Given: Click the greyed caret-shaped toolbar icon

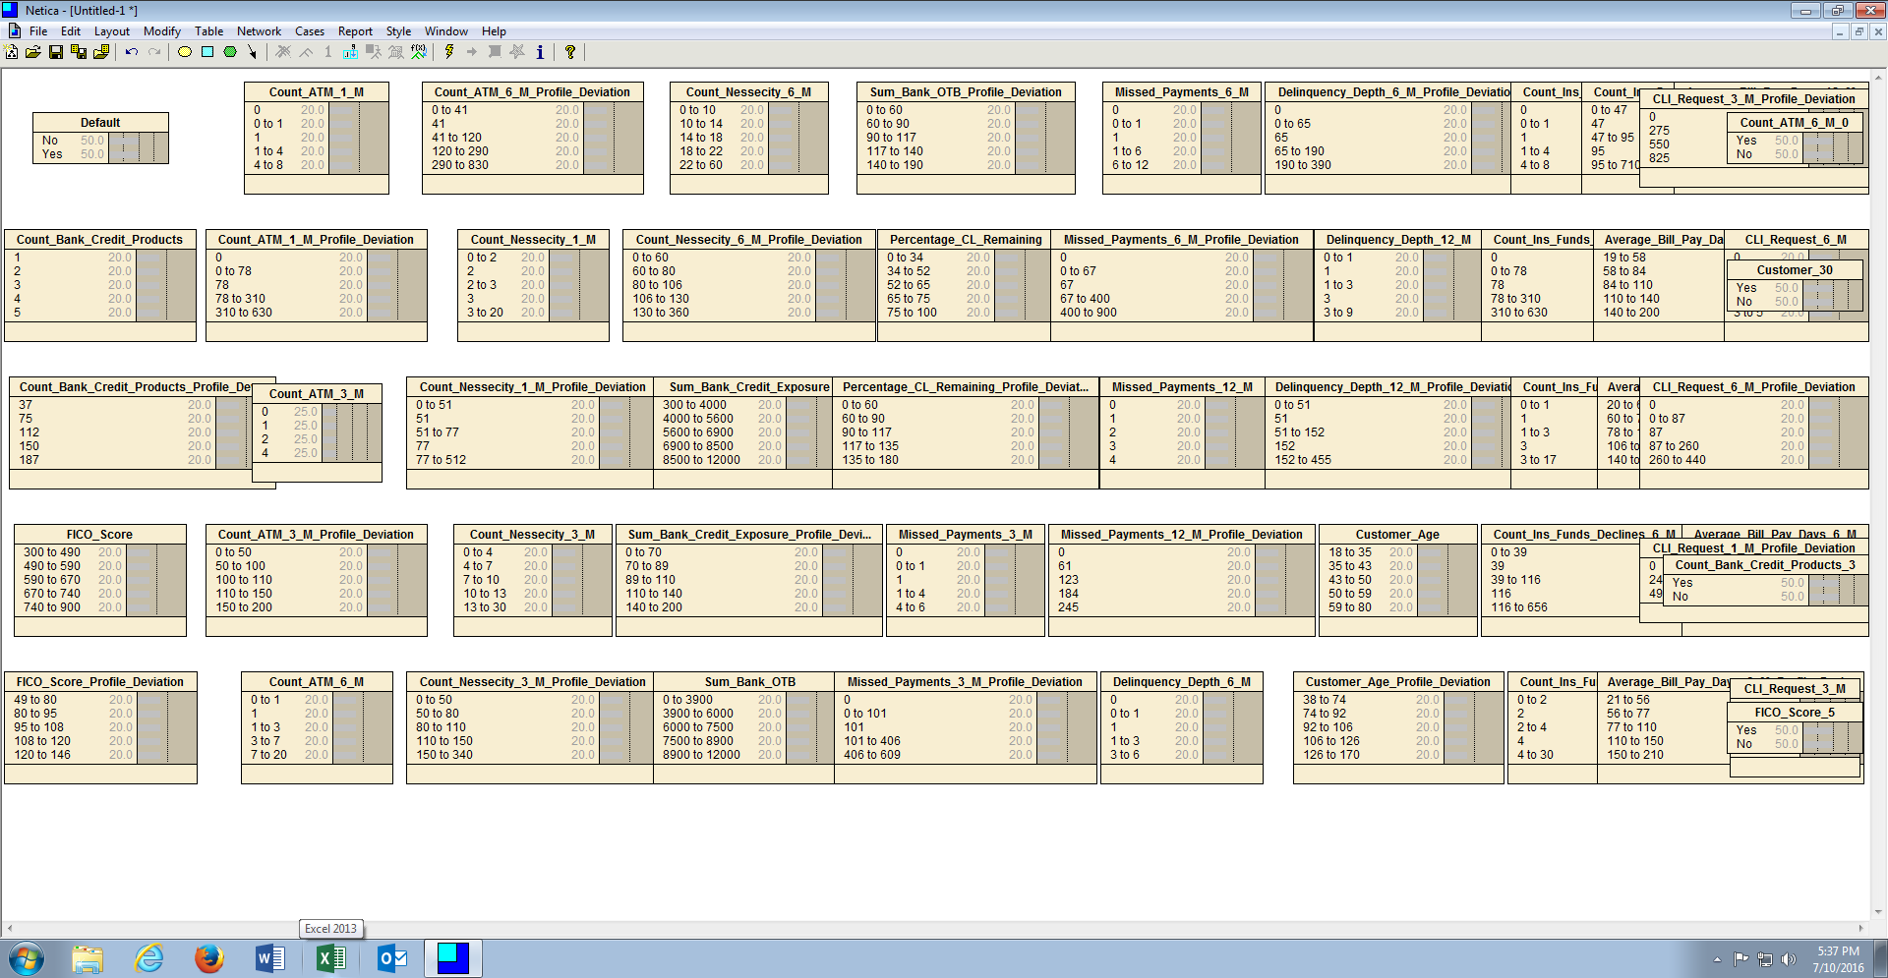Looking at the screenshot, I should pos(306,52).
